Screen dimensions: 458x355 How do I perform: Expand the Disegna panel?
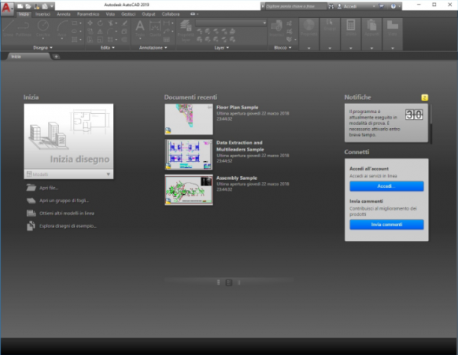(x=43, y=48)
